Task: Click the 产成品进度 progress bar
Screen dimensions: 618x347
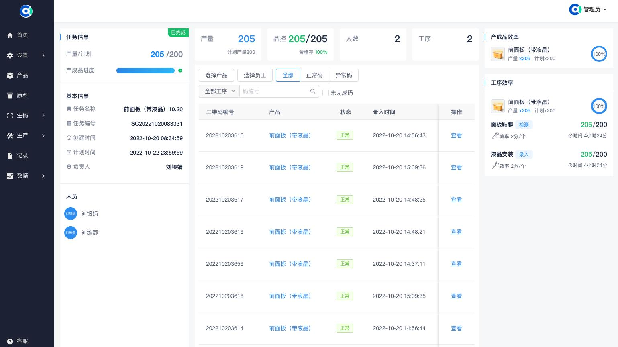Action: click(x=145, y=71)
